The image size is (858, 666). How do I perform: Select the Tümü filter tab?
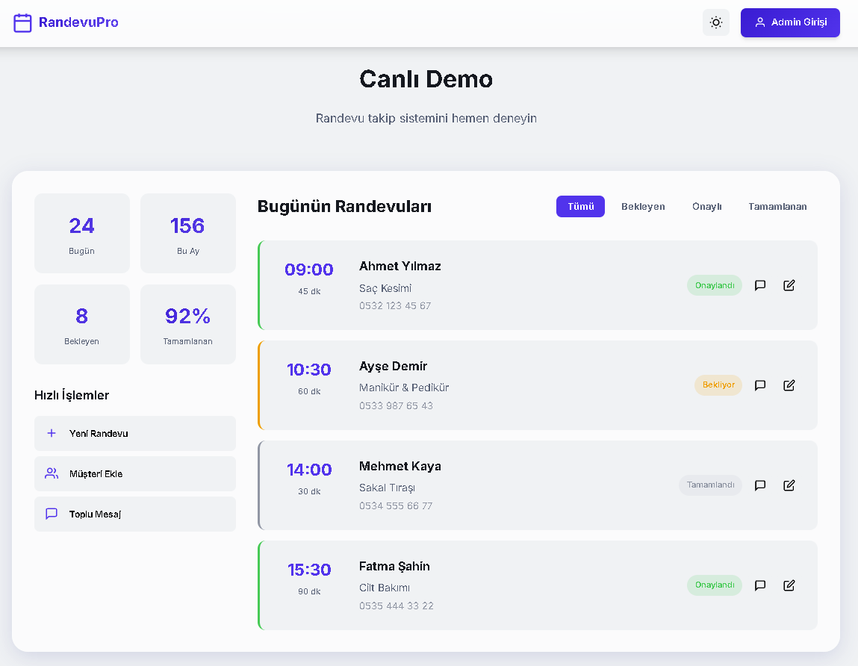pyautogui.click(x=580, y=207)
